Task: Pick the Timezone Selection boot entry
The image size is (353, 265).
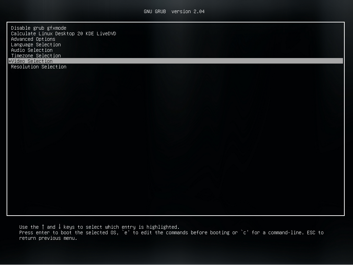Action: click(x=36, y=56)
